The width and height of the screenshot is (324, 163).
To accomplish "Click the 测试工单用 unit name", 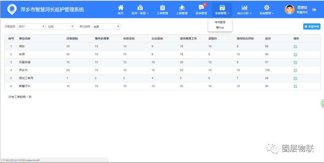I will [26, 78].
